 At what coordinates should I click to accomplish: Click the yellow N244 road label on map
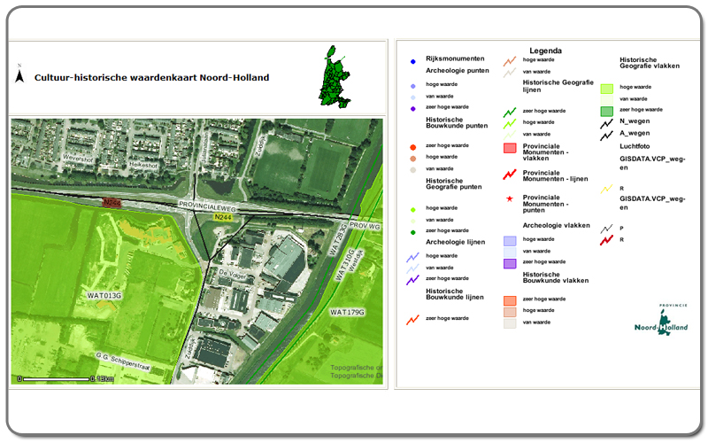[x=223, y=217]
